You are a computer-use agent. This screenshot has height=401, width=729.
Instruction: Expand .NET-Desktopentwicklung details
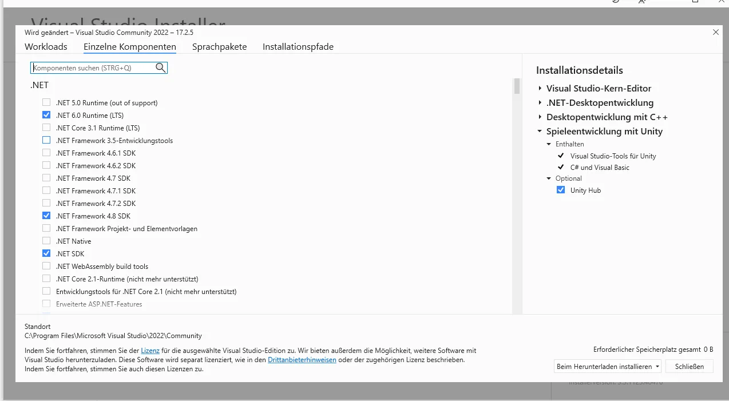click(540, 102)
